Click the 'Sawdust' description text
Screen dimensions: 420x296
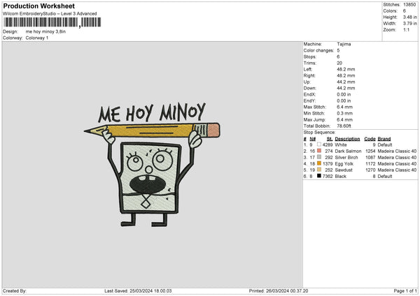(x=344, y=170)
